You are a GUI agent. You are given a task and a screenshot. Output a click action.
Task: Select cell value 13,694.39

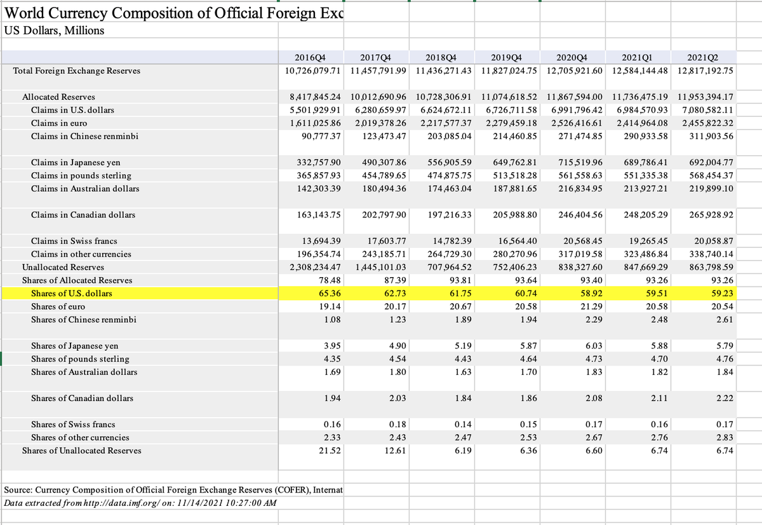323,241
